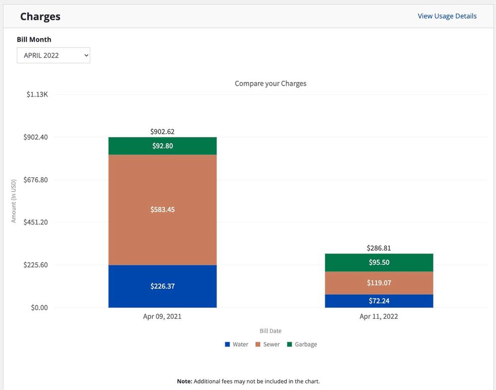Click the Charges panel heading
The width and height of the screenshot is (496, 390).
click(40, 16)
